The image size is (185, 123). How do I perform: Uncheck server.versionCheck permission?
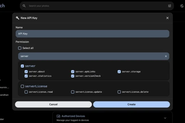pos(73,76)
